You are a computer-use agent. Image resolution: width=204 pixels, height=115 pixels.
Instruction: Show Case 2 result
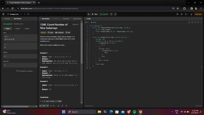click(17, 29)
